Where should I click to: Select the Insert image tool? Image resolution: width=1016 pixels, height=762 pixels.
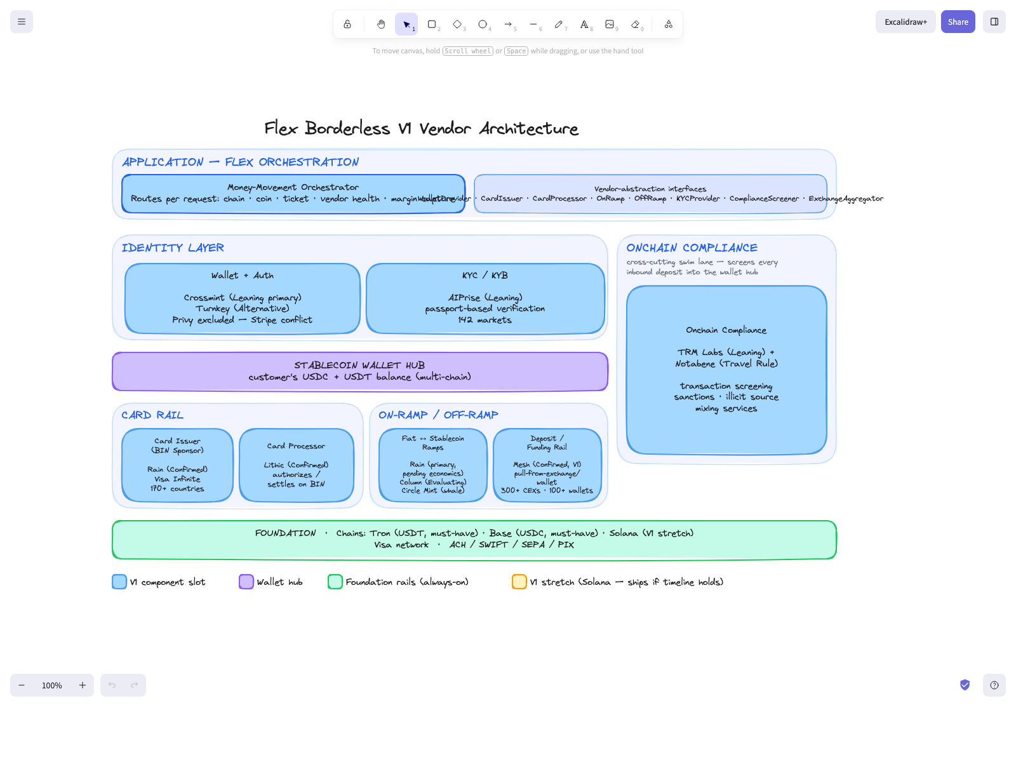pyautogui.click(x=610, y=24)
